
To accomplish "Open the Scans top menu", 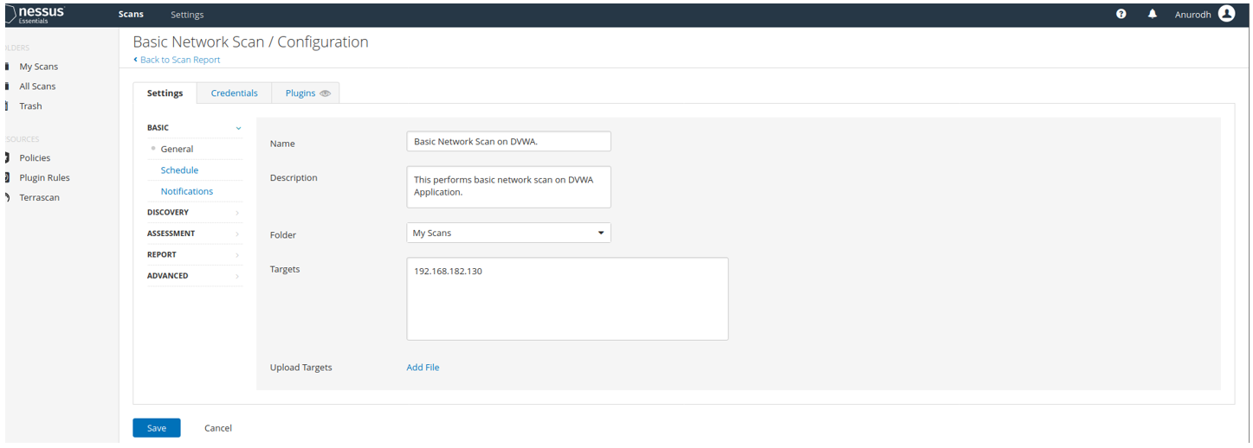I will pos(131,15).
